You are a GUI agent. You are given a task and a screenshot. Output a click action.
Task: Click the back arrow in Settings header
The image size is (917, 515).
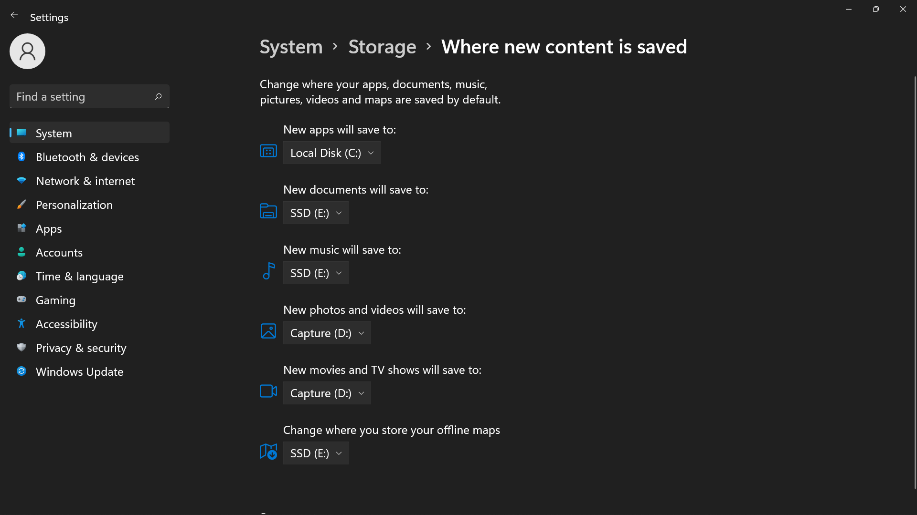point(14,15)
